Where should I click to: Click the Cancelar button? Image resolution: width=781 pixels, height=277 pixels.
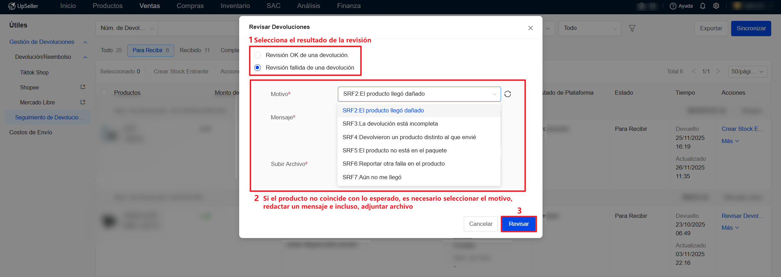(480, 224)
